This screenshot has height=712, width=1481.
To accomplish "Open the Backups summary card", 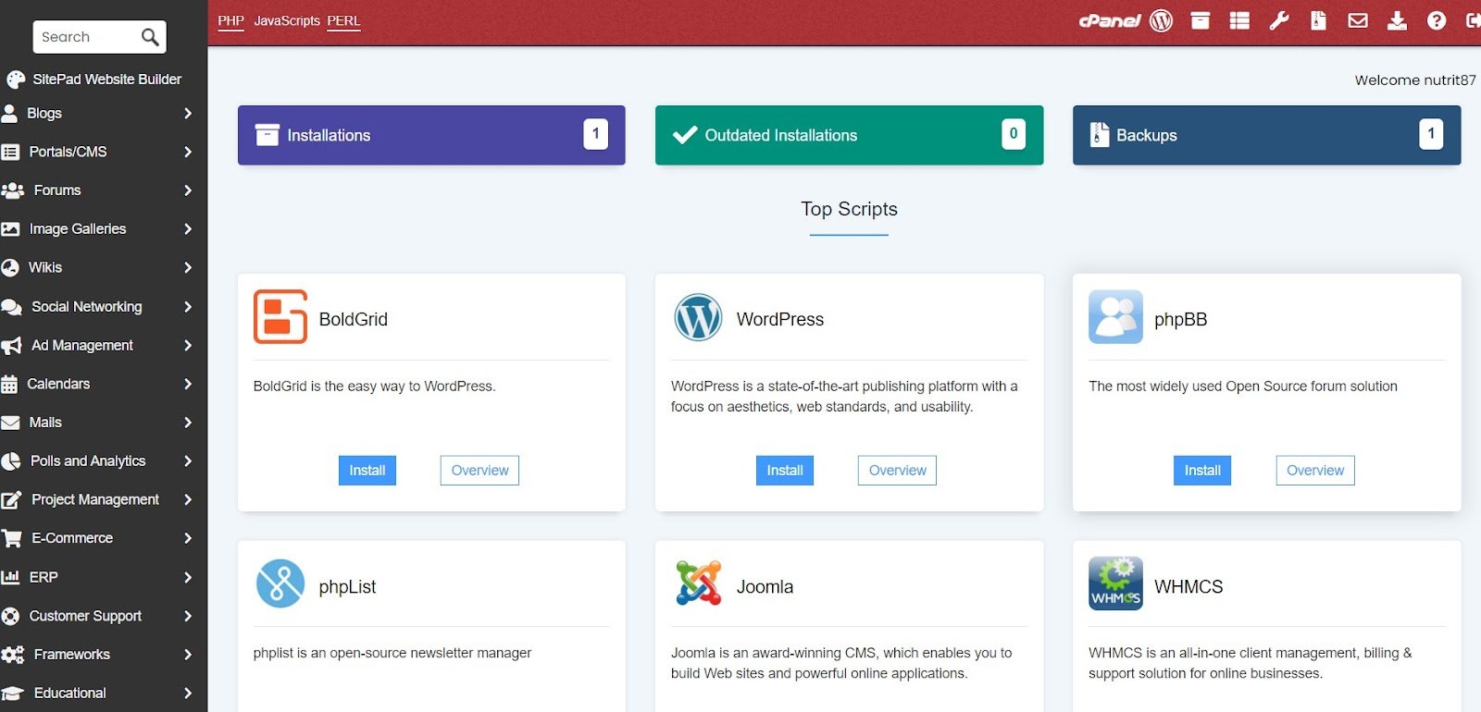I will [1266, 135].
